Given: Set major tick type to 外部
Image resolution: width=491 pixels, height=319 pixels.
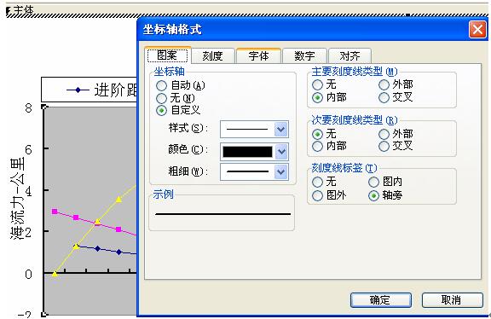Looking at the screenshot, I should pyautogui.click(x=384, y=84).
